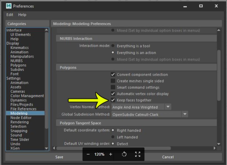Open Vertex Normal Method dropdown arrow
Viewport: 227px width, 165px height.
pyautogui.click(x=168, y=107)
